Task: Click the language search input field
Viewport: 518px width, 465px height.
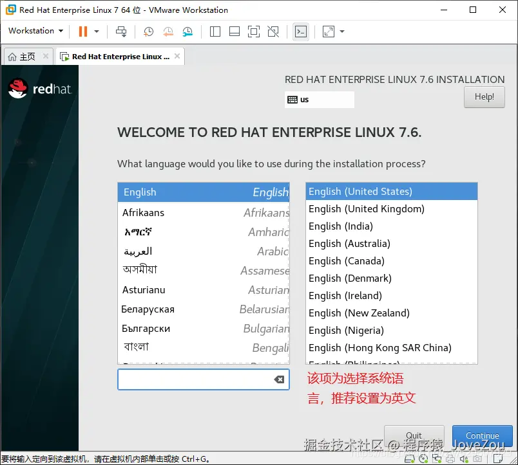Action: pos(200,379)
